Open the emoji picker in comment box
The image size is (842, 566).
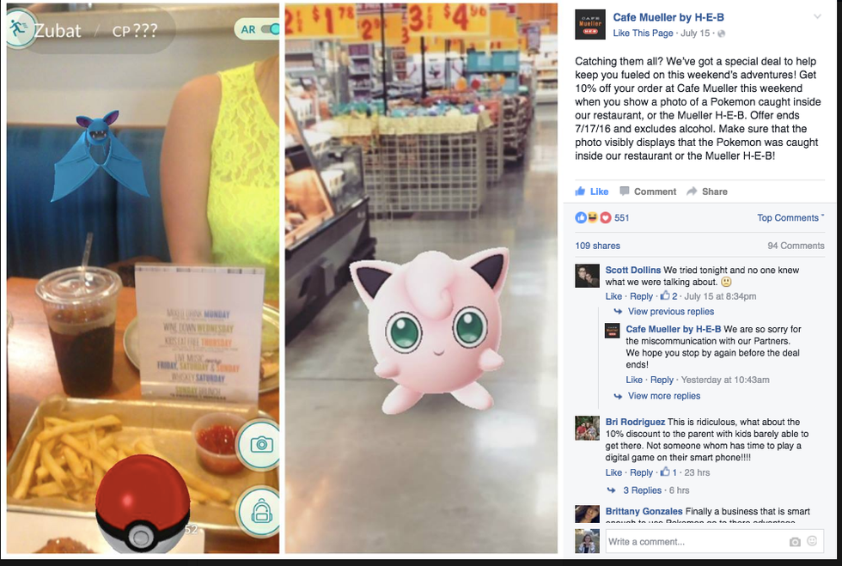coord(812,541)
